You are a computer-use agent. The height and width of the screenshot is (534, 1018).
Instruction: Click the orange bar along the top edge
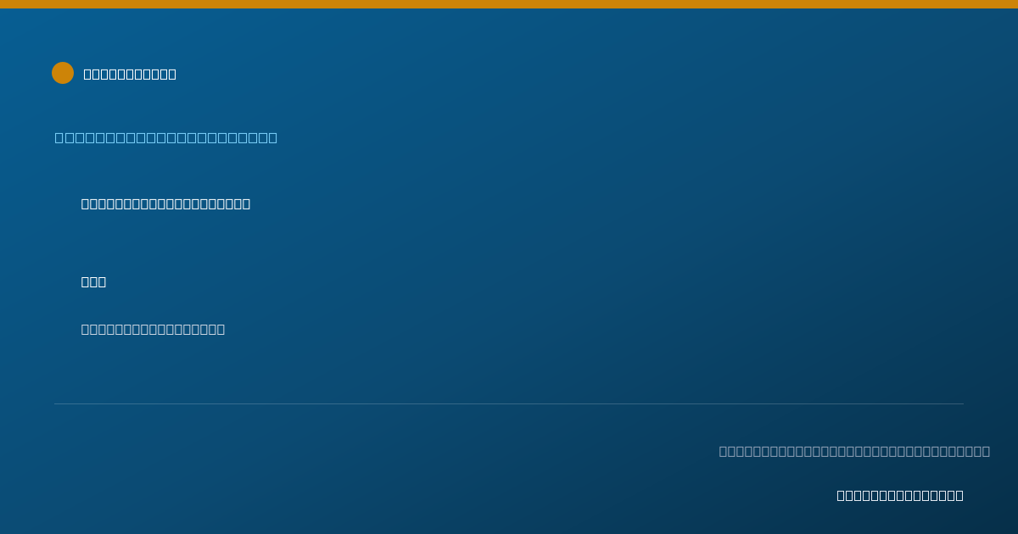509,4
